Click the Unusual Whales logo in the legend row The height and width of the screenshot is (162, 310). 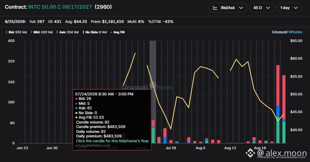point(287,32)
